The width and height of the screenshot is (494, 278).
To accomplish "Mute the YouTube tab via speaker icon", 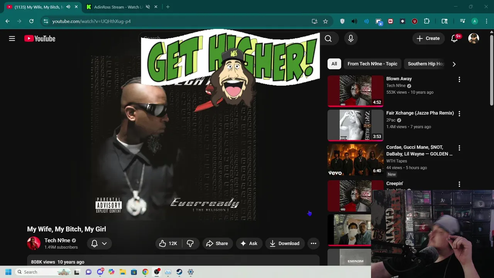I will [68, 7].
